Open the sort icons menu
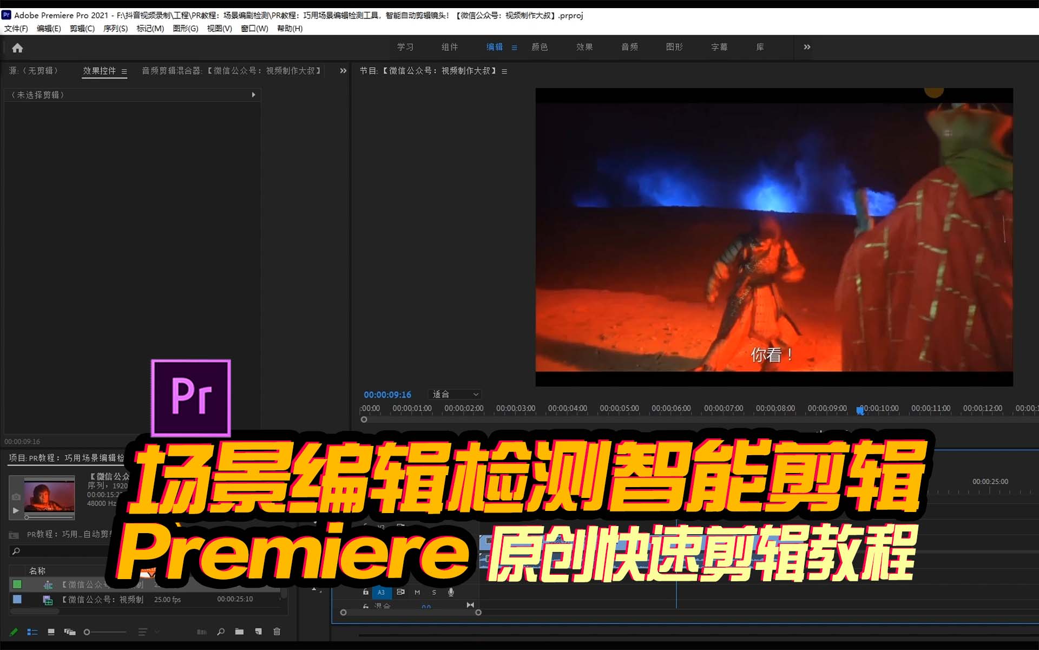Viewport: 1039px width, 650px height. click(x=143, y=632)
